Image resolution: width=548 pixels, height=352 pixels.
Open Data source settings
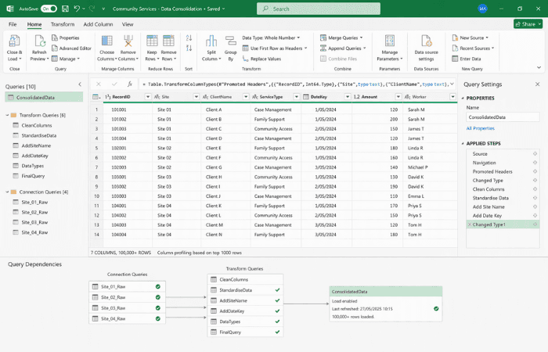[426, 48]
